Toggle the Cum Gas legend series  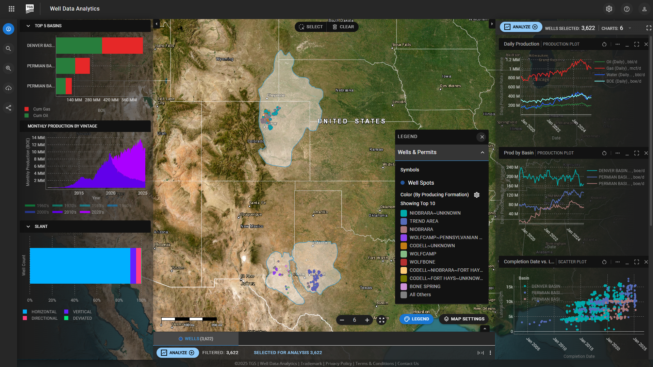pyautogui.click(x=27, y=109)
